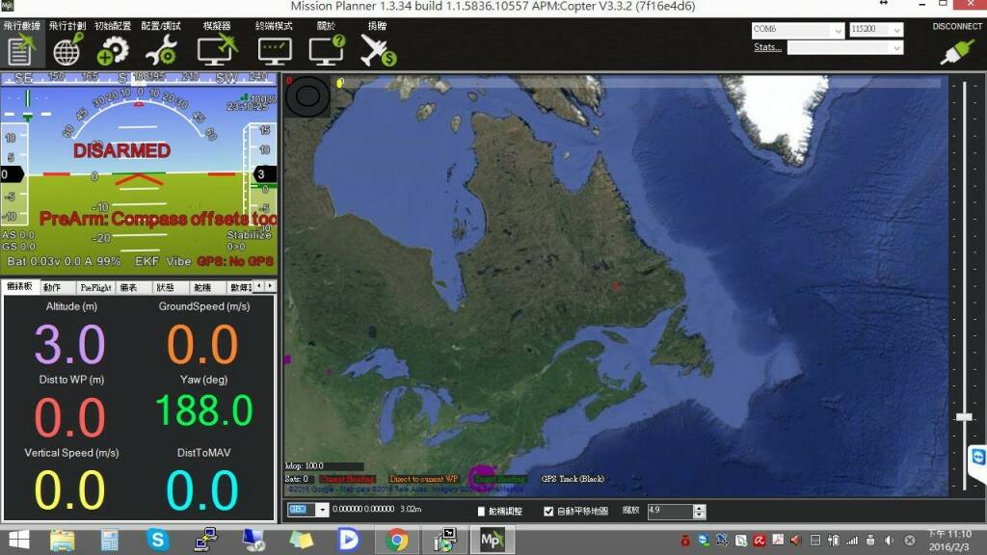
Task: Click the GroundSpeed 0.0 readout
Action: [x=202, y=344]
